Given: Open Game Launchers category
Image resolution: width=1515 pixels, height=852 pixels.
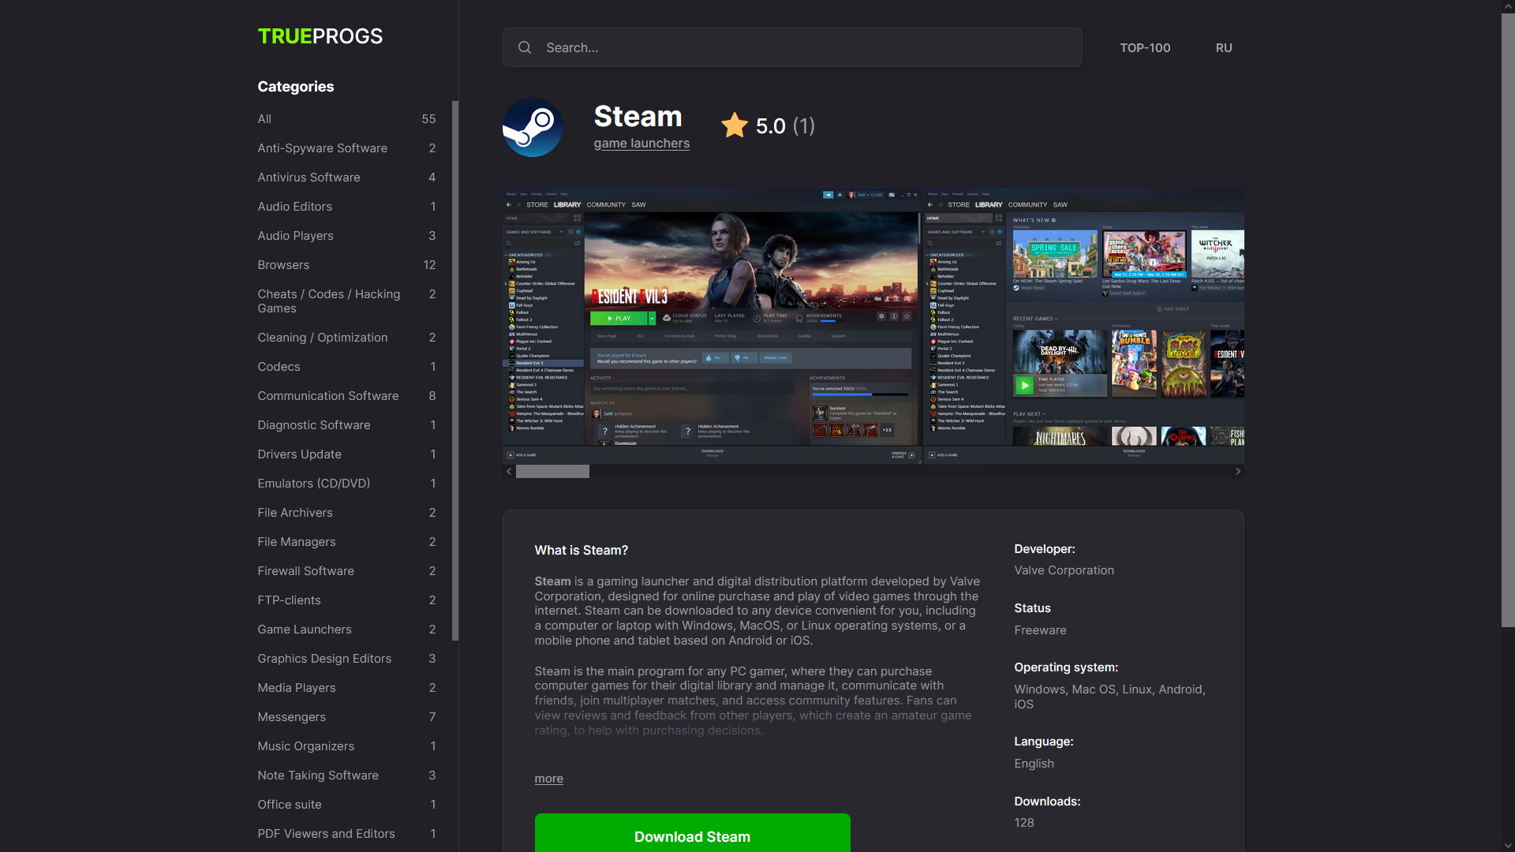Looking at the screenshot, I should point(346,630).
